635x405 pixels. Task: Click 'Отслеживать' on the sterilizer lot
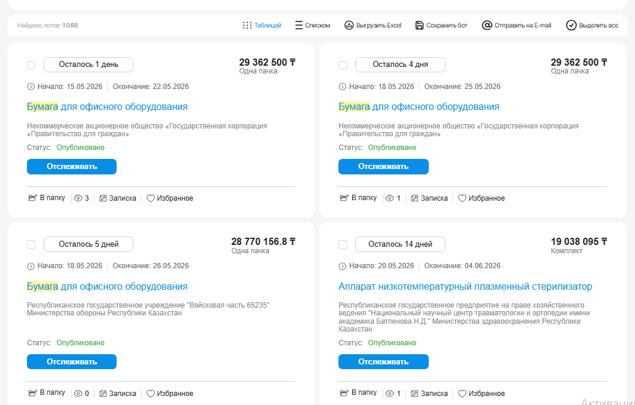(x=383, y=362)
